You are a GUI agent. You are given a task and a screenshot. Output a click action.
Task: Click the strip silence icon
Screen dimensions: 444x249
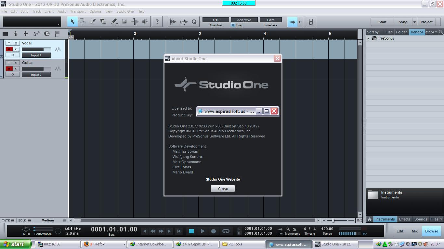(x=184, y=22)
